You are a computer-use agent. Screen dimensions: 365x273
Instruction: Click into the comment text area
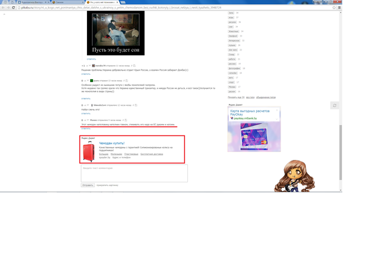pos(134,173)
